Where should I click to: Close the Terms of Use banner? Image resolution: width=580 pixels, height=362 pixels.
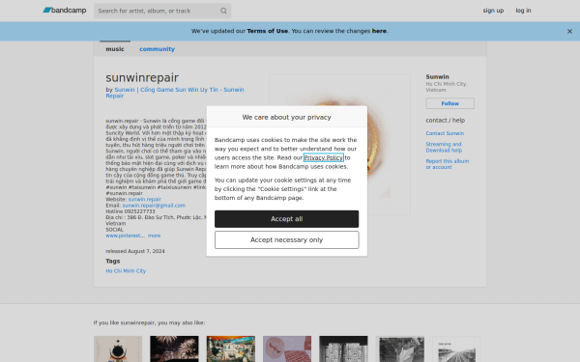click(569, 32)
